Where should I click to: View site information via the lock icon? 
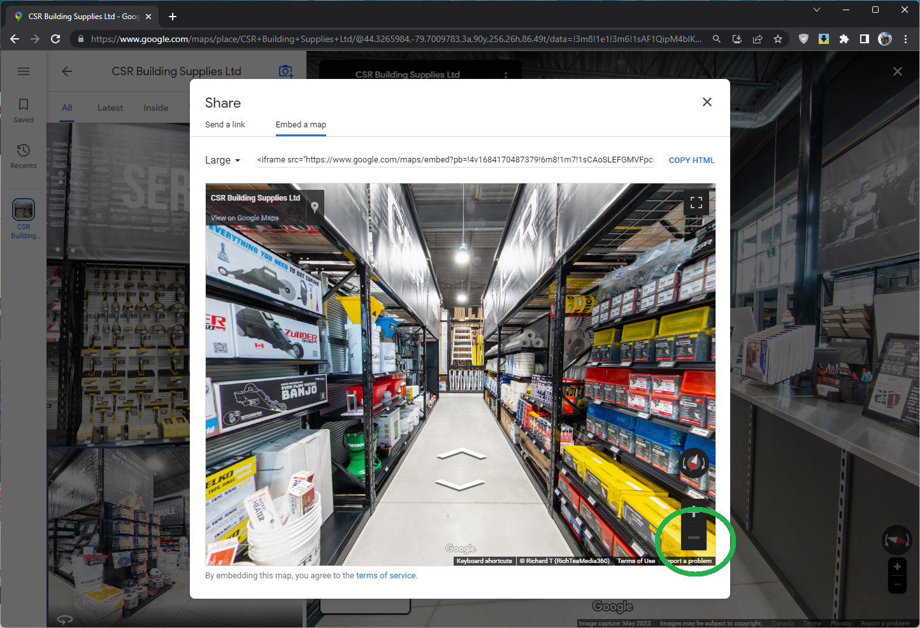tap(80, 39)
